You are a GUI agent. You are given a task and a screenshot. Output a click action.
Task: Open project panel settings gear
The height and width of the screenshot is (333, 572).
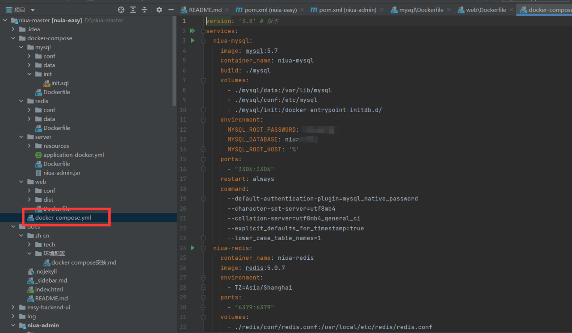tap(160, 10)
